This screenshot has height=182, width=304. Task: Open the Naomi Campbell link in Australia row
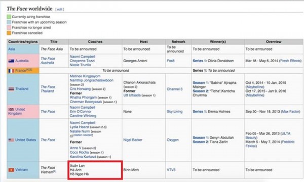83,57
